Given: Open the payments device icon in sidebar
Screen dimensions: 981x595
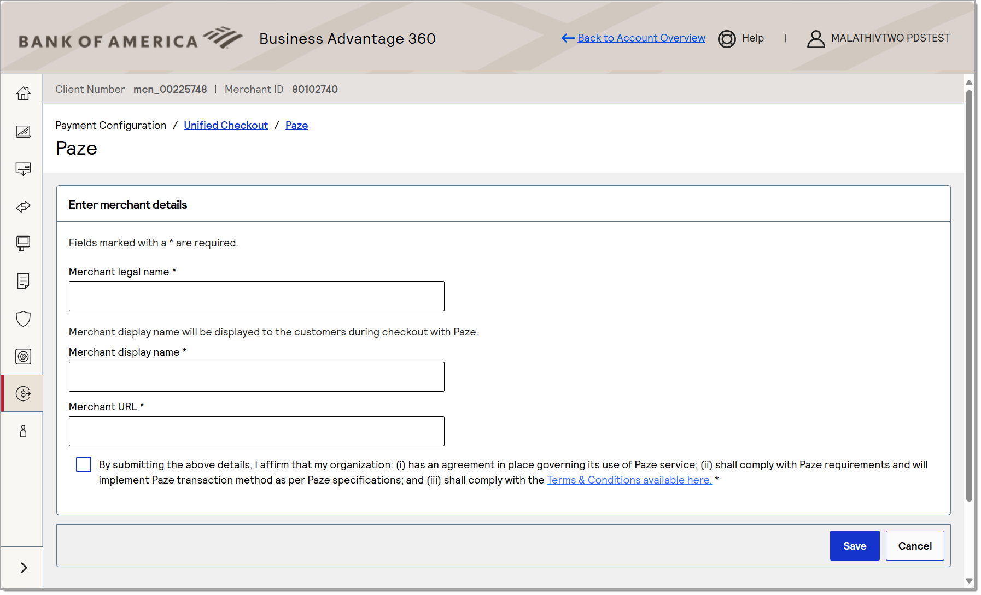Looking at the screenshot, I should (x=23, y=169).
